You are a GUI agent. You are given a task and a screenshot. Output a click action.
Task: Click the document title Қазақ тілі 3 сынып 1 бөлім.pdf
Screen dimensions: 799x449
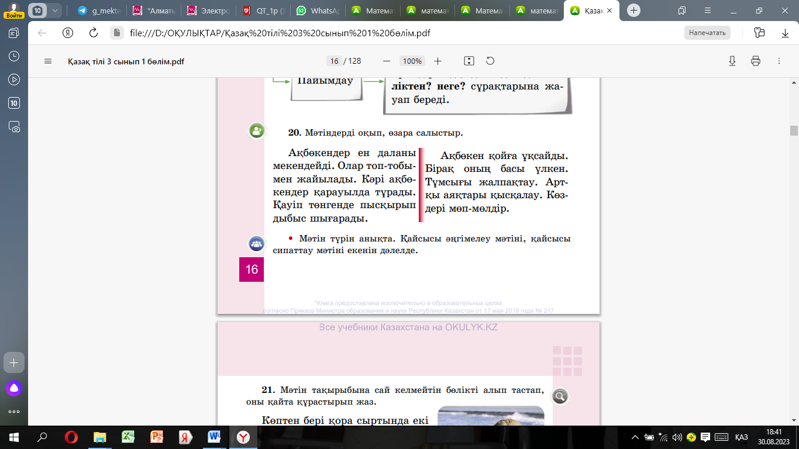click(x=126, y=61)
